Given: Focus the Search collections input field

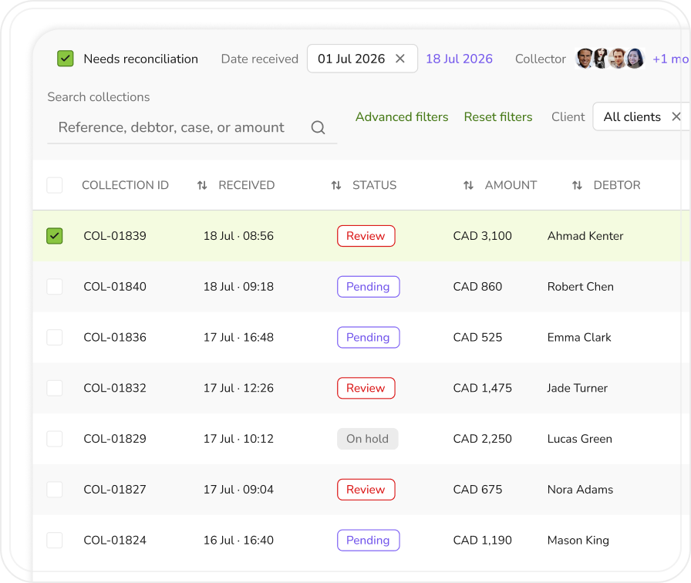Looking at the screenshot, I should (x=192, y=127).
